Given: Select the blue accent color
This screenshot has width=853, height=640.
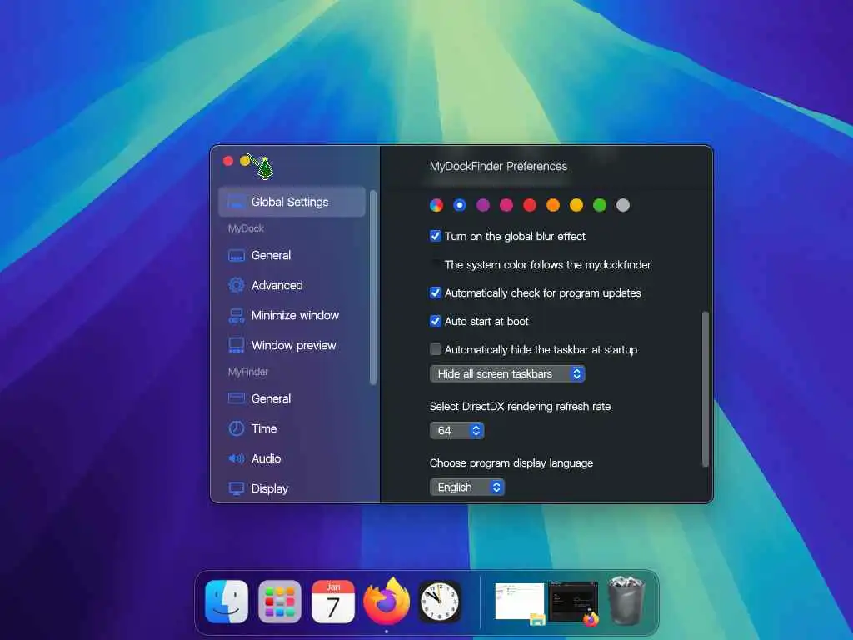Looking at the screenshot, I should pyautogui.click(x=460, y=205).
